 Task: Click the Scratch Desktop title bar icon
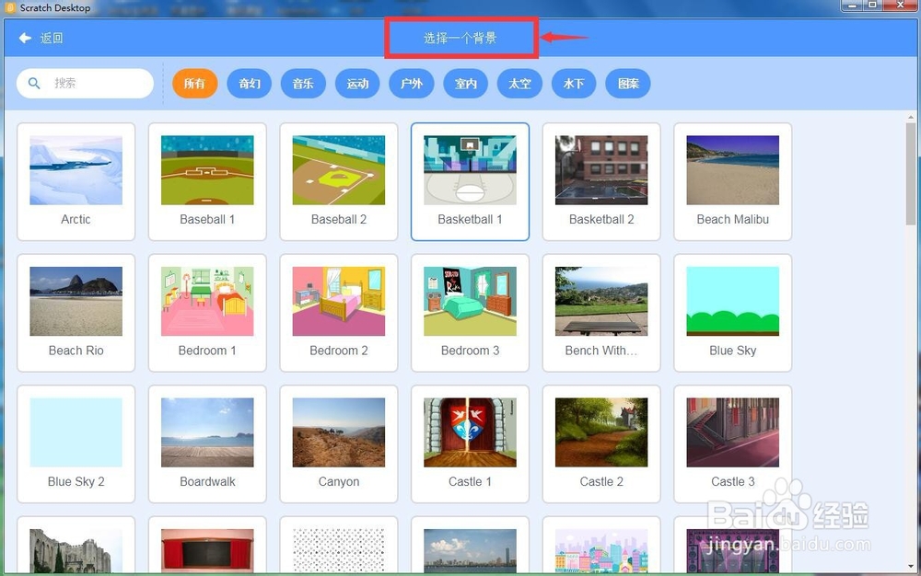pos(10,7)
